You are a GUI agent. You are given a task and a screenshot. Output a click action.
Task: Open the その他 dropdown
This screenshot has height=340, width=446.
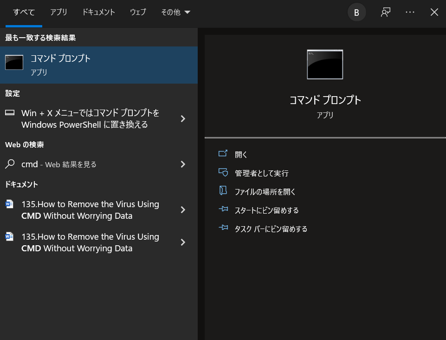coord(175,12)
